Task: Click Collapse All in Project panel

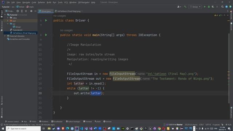Action: click(26, 11)
